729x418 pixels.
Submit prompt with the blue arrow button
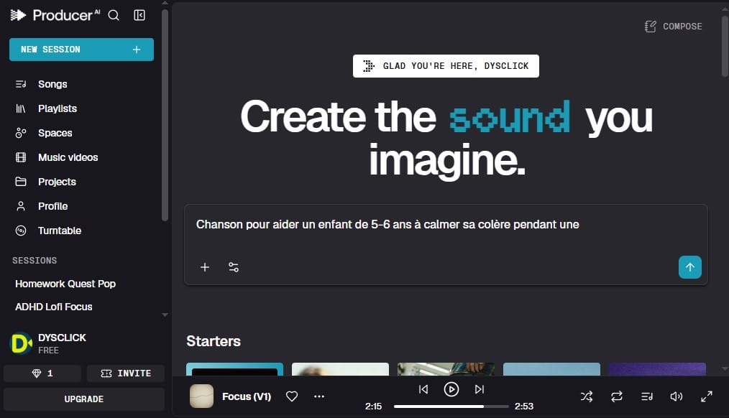click(689, 267)
